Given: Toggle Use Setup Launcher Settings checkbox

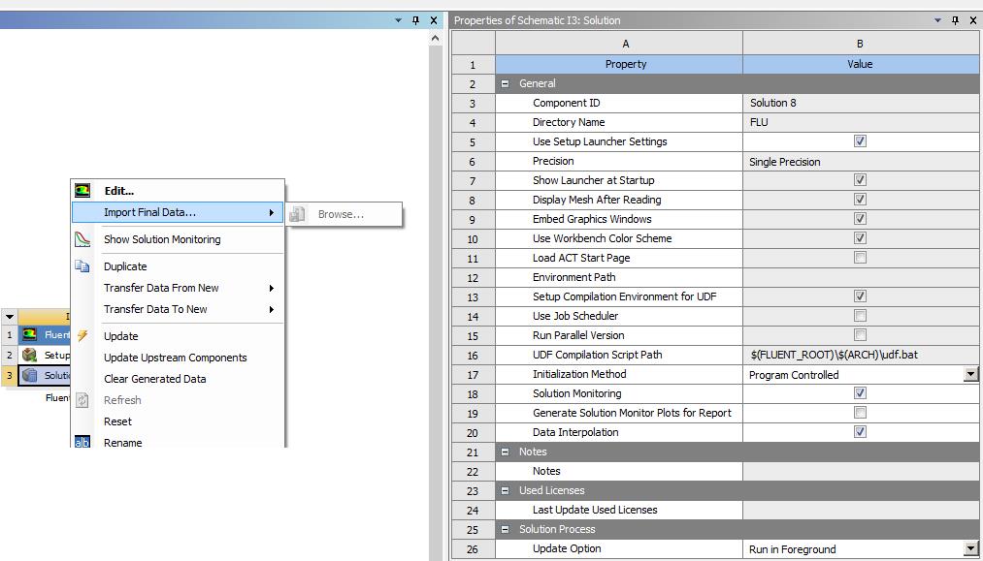Looking at the screenshot, I should [x=860, y=141].
